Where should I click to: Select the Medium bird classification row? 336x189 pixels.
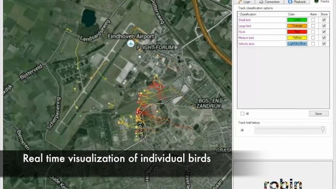pyautogui.click(x=283, y=38)
